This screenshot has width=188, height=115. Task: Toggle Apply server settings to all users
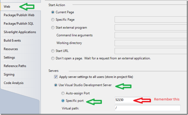(56, 77)
